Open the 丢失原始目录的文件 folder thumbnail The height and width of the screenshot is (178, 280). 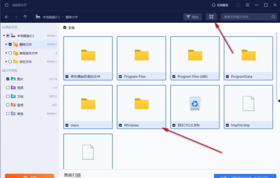click(88, 55)
